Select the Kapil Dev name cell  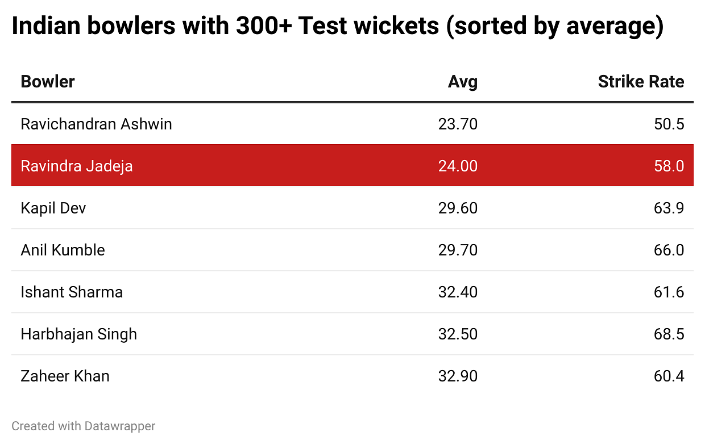pyautogui.click(x=53, y=208)
